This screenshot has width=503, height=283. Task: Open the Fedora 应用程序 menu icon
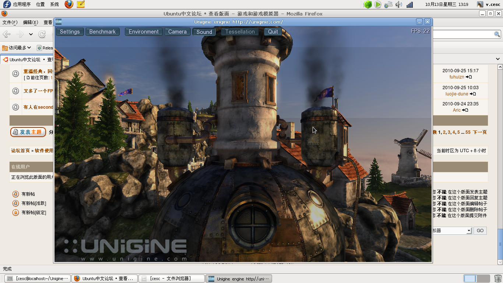[x=6, y=4]
